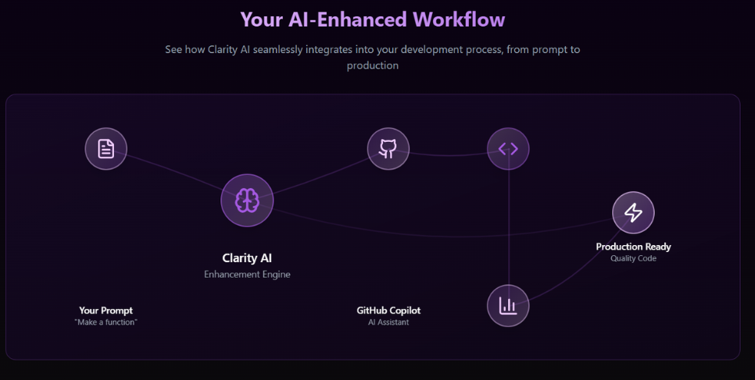The width and height of the screenshot is (755, 380).
Task: Click the 'Production Ready' label
Action: tap(633, 247)
